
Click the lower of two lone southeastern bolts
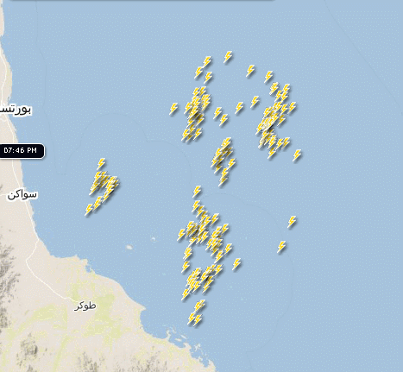[281, 247]
